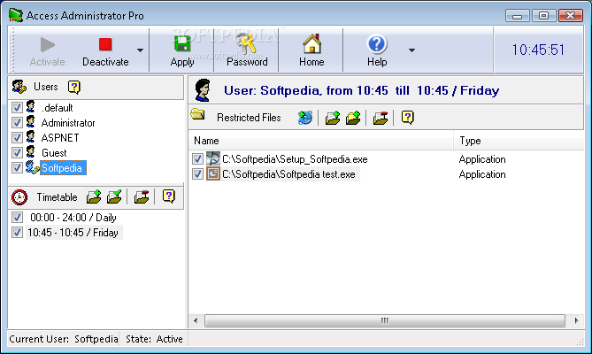Select the .default user
Image resolution: width=592 pixels, height=354 pixels.
[57, 108]
